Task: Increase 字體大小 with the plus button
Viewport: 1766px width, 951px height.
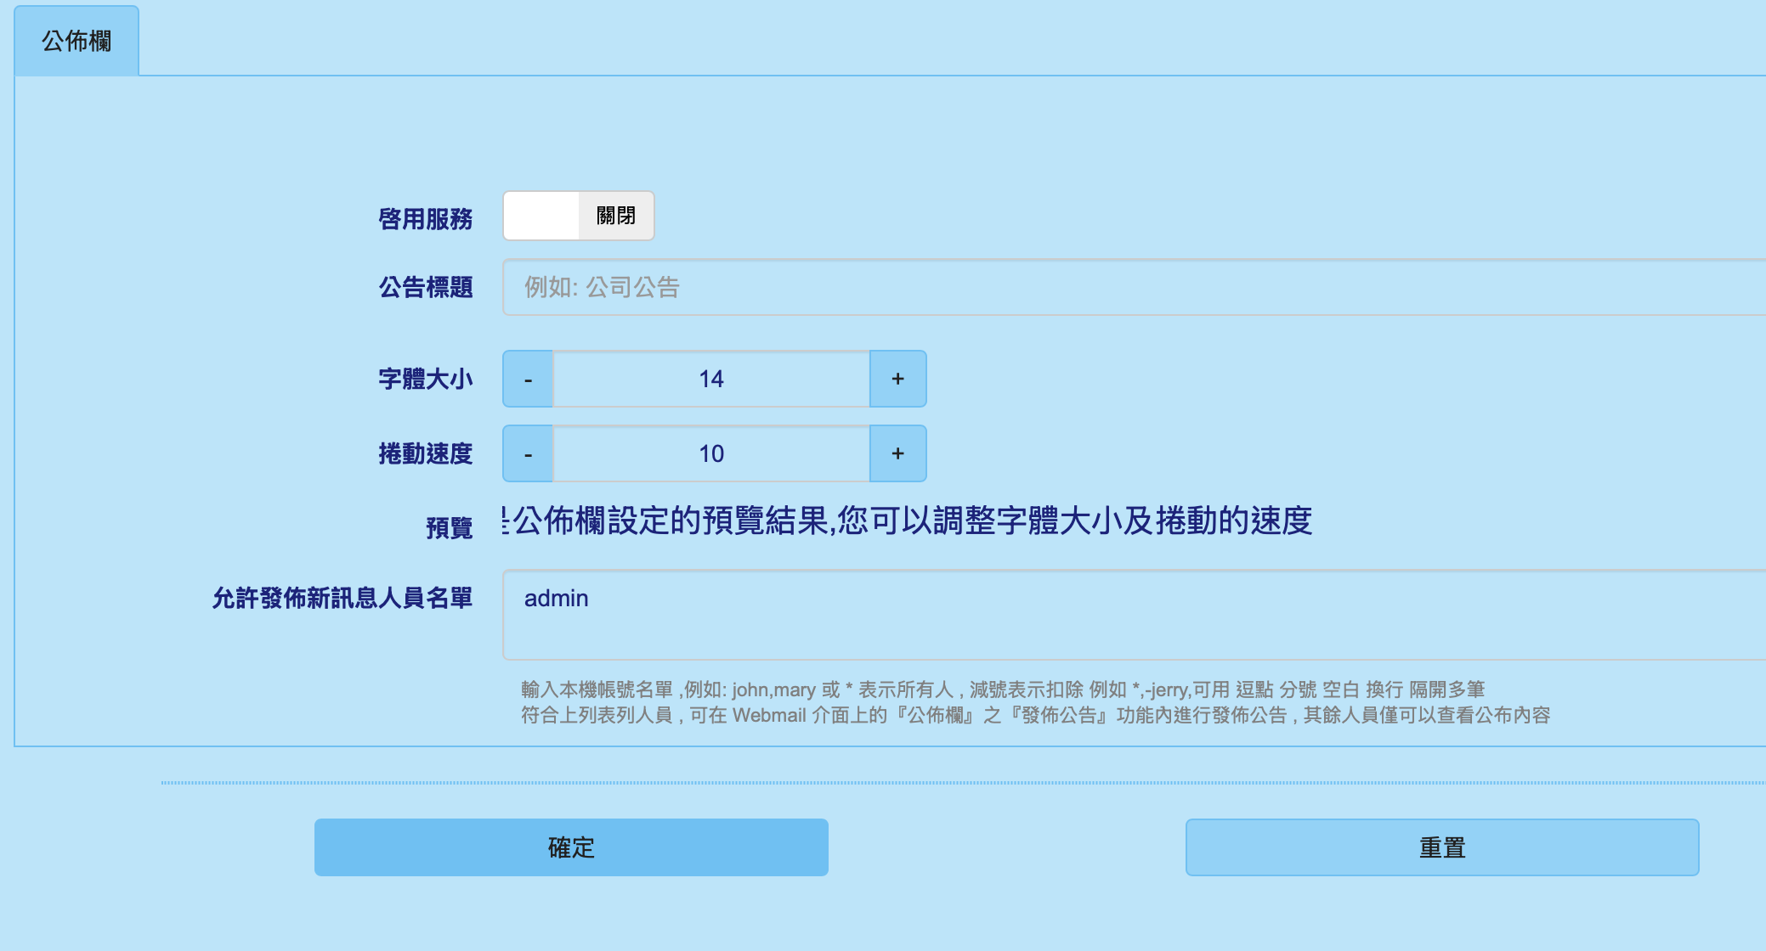Action: pos(897,379)
